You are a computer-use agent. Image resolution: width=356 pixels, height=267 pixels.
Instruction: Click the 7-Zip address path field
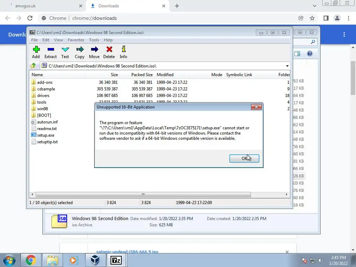pos(162,66)
